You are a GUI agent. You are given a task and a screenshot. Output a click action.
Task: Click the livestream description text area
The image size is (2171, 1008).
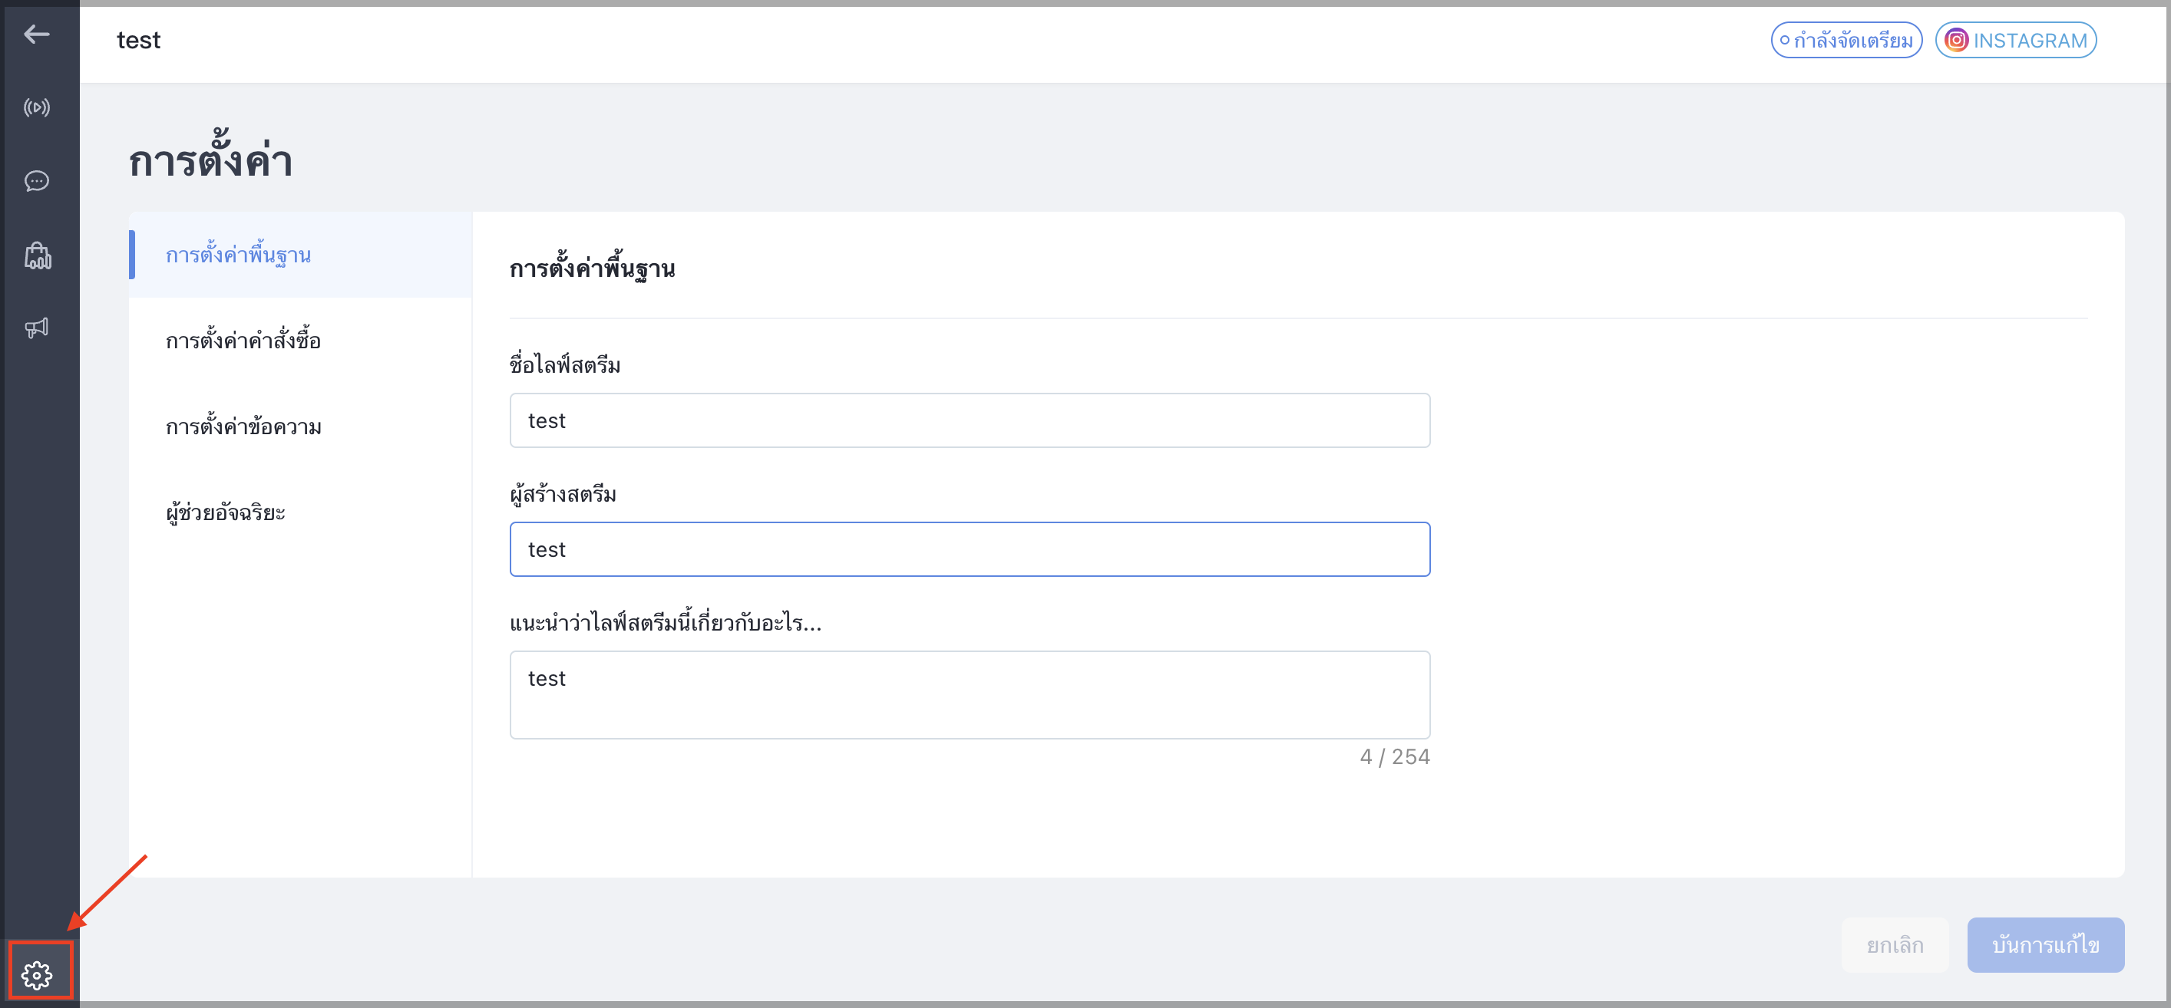click(x=969, y=695)
